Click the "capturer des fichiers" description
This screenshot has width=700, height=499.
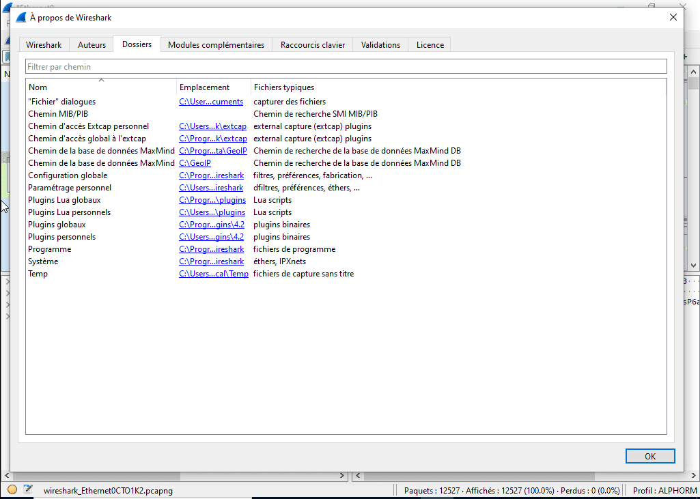tap(290, 102)
